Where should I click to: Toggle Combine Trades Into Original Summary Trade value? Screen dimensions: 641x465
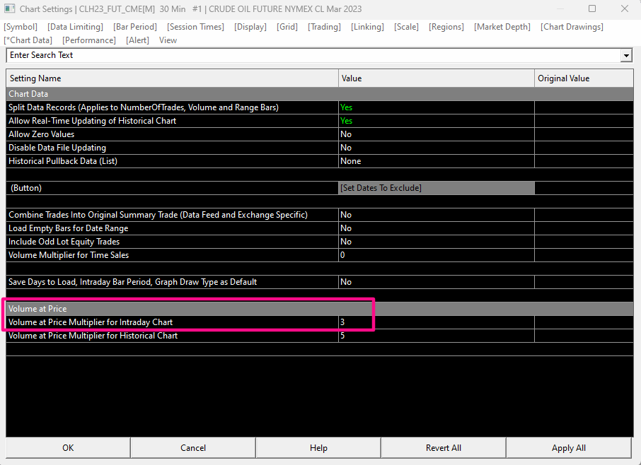click(437, 215)
